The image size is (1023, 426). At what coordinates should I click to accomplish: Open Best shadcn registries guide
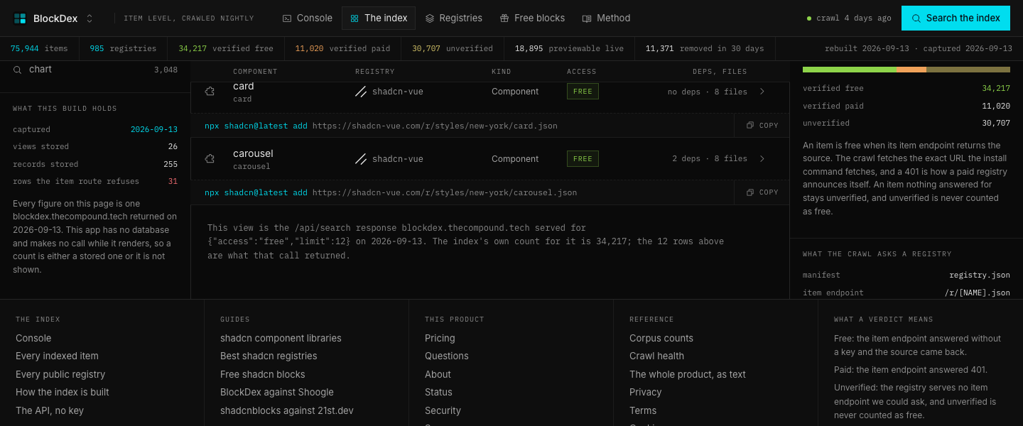point(269,356)
